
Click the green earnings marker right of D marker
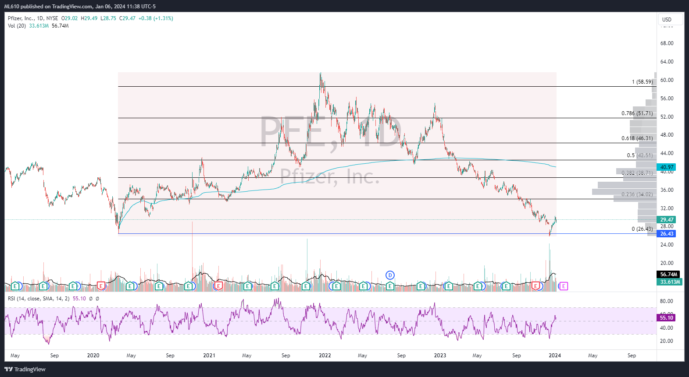[x=421, y=286]
